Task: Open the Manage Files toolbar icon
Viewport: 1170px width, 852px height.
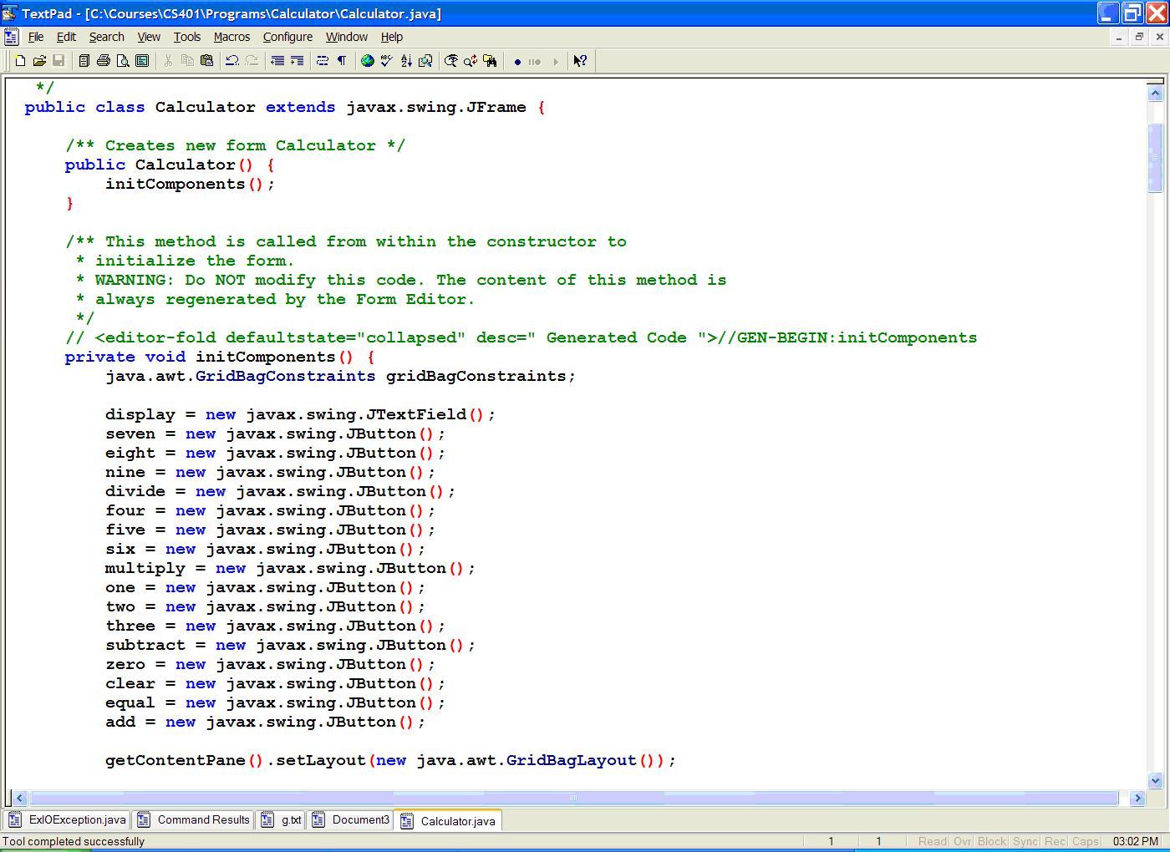Action: pyautogui.click(x=84, y=61)
